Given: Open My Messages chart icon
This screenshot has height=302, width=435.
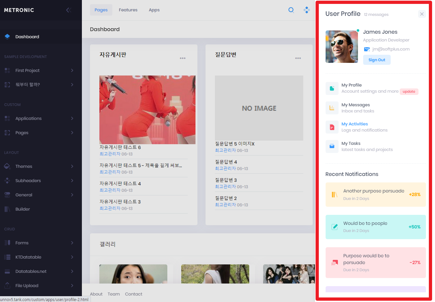Looking at the screenshot, I should (332, 108).
